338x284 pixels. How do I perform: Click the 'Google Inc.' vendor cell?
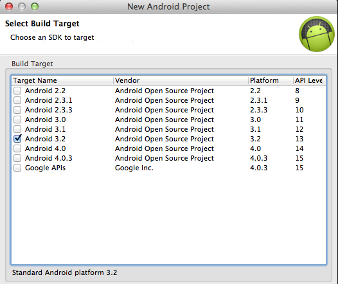click(134, 168)
